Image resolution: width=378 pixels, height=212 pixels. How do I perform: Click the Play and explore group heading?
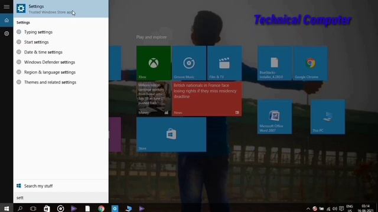[151, 37]
